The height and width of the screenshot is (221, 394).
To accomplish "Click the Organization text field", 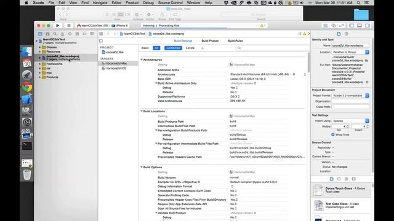I will (350, 101).
